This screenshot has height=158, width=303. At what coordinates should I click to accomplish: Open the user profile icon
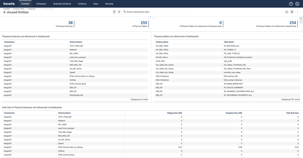(297, 4)
